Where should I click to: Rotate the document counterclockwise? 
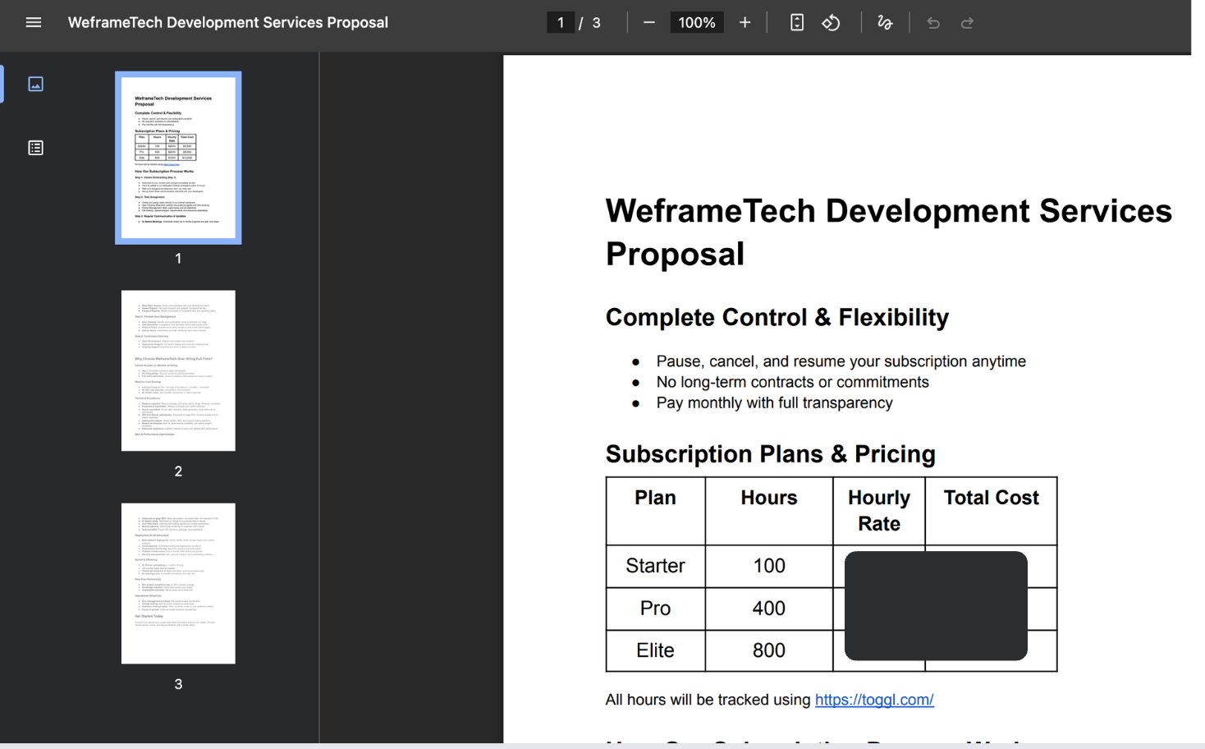point(831,22)
